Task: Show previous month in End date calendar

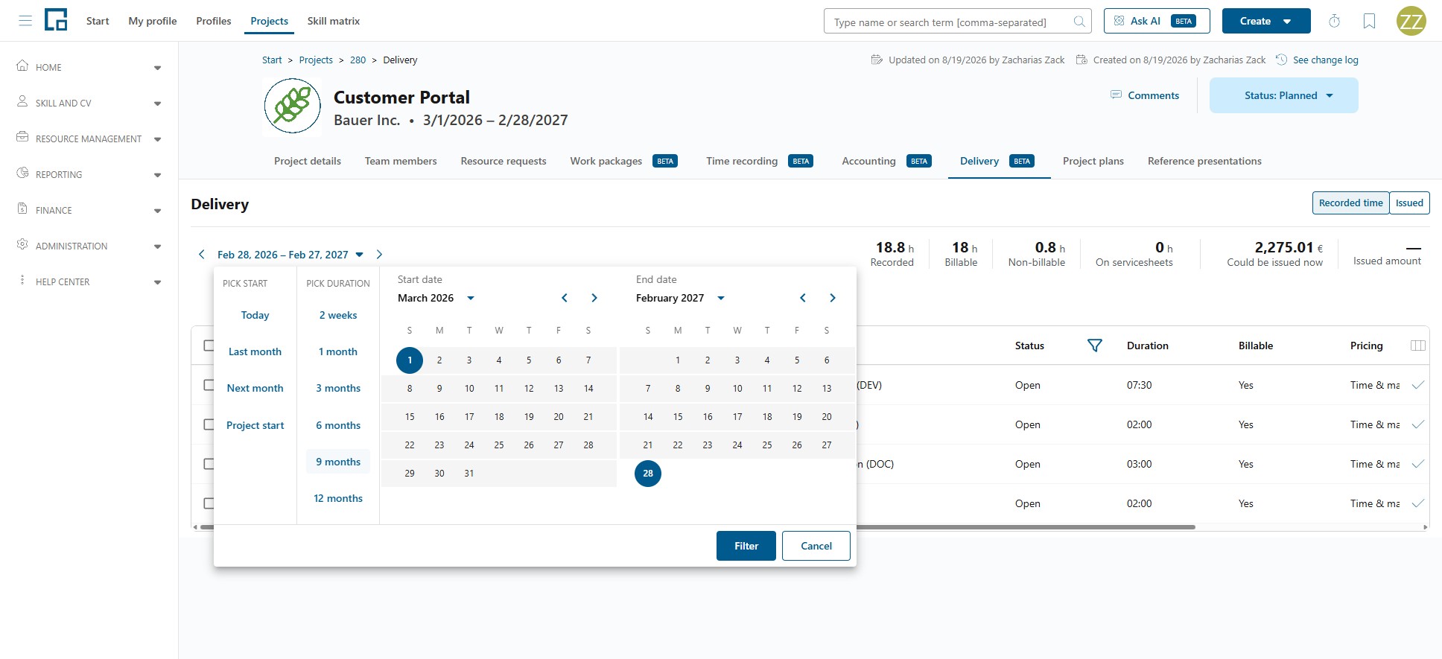Action: [803, 298]
